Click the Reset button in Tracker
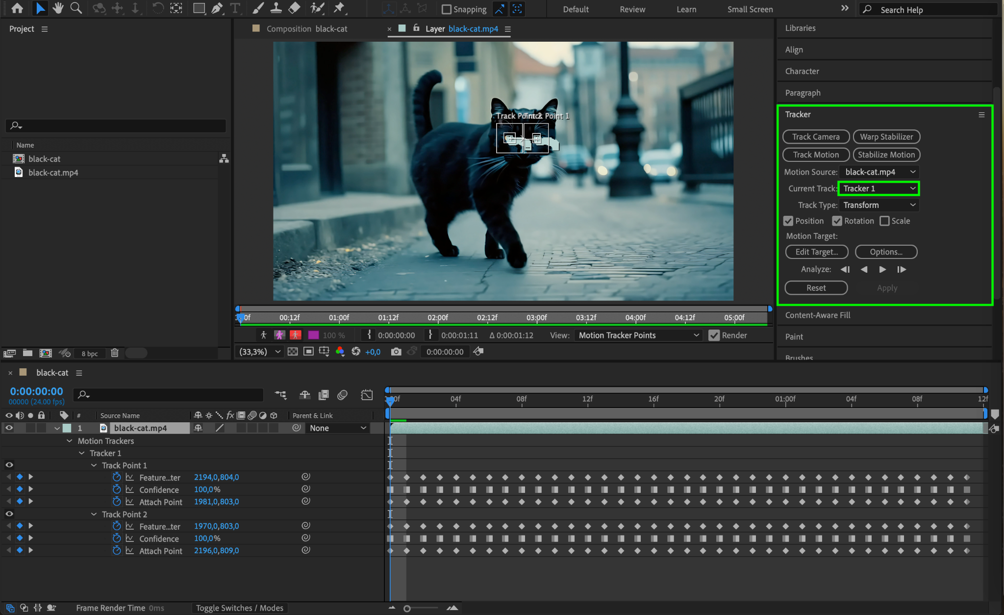The image size is (1004, 615). pos(816,288)
